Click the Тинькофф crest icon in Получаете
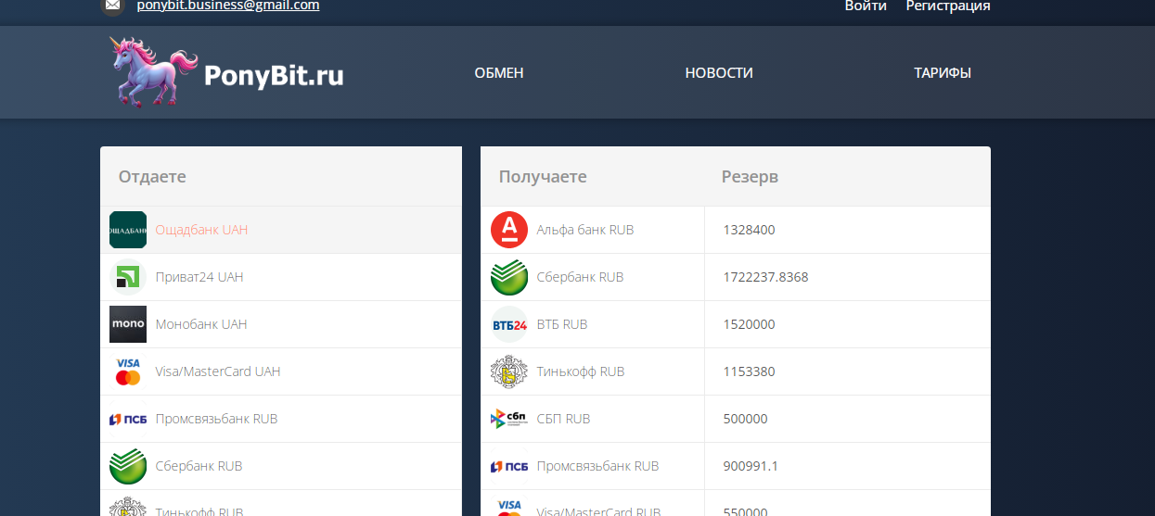The width and height of the screenshot is (1155, 516). point(509,371)
